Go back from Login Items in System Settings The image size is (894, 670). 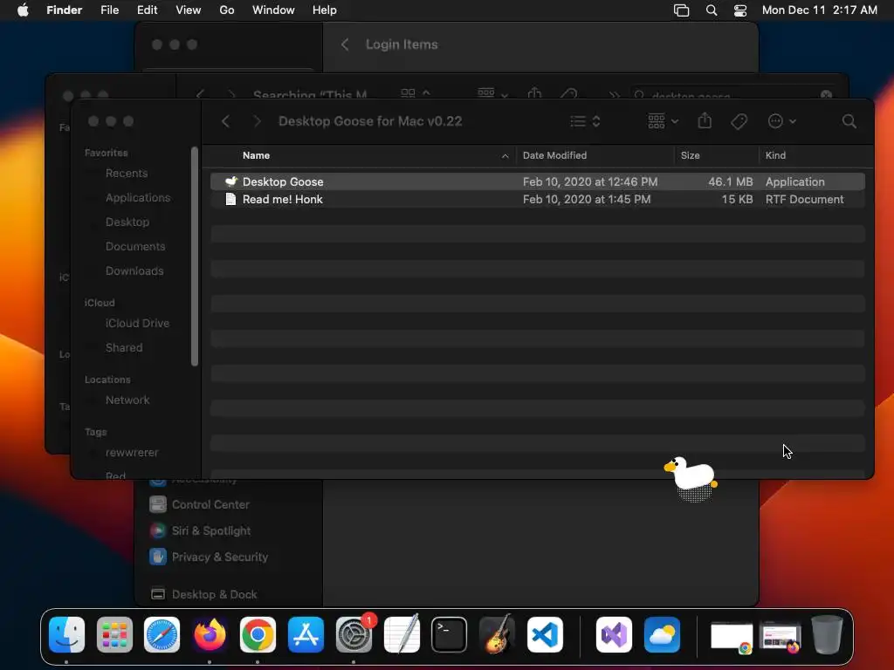(344, 44)
